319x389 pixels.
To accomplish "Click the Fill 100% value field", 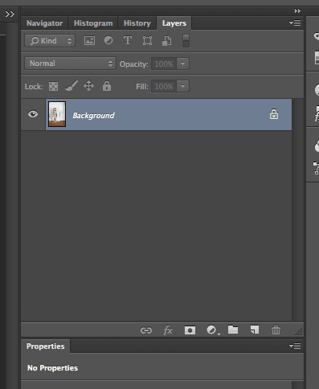I will point(164,86).
